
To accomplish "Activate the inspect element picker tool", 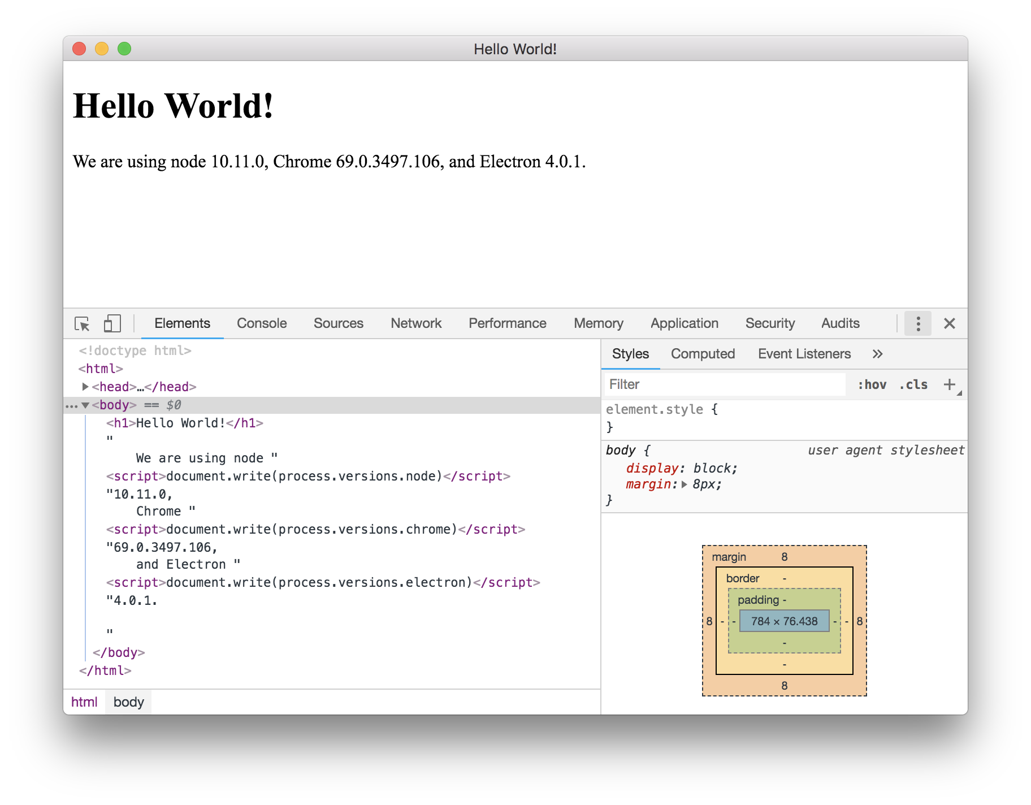I will click(82, 323).
